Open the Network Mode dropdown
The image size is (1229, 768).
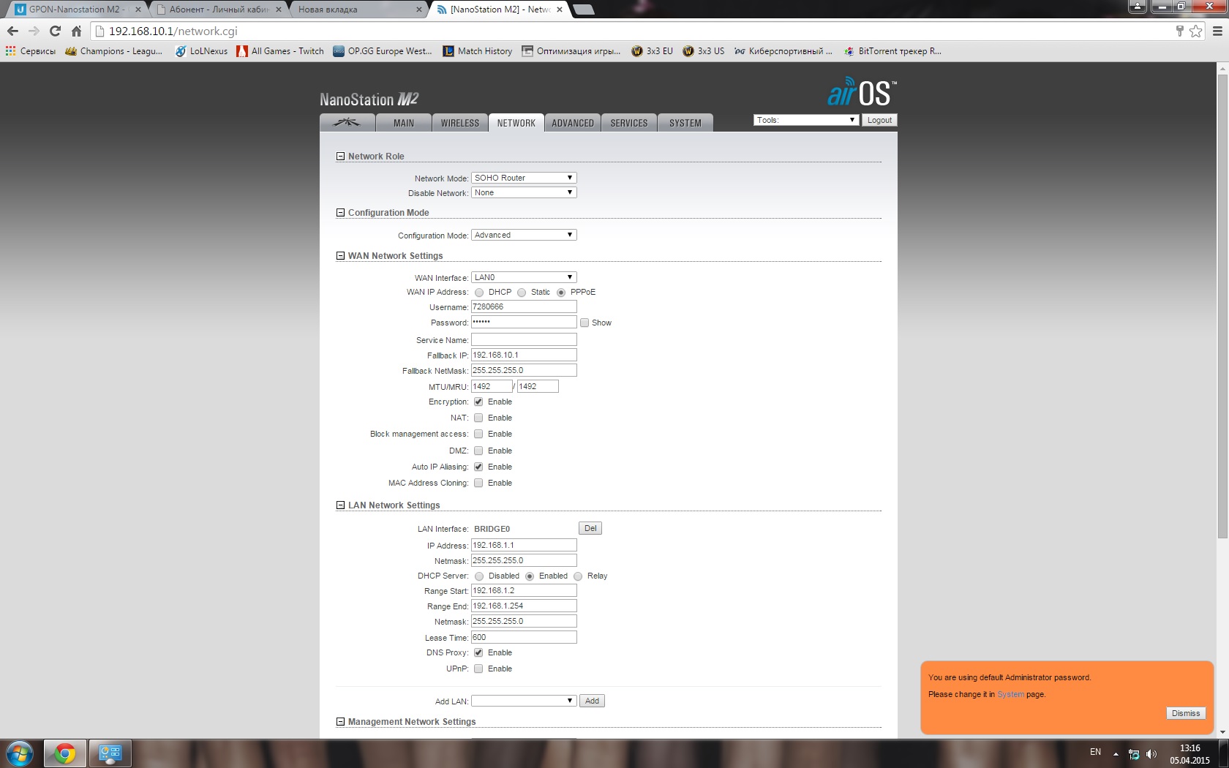pyautogui.click(x=524, y=178)
